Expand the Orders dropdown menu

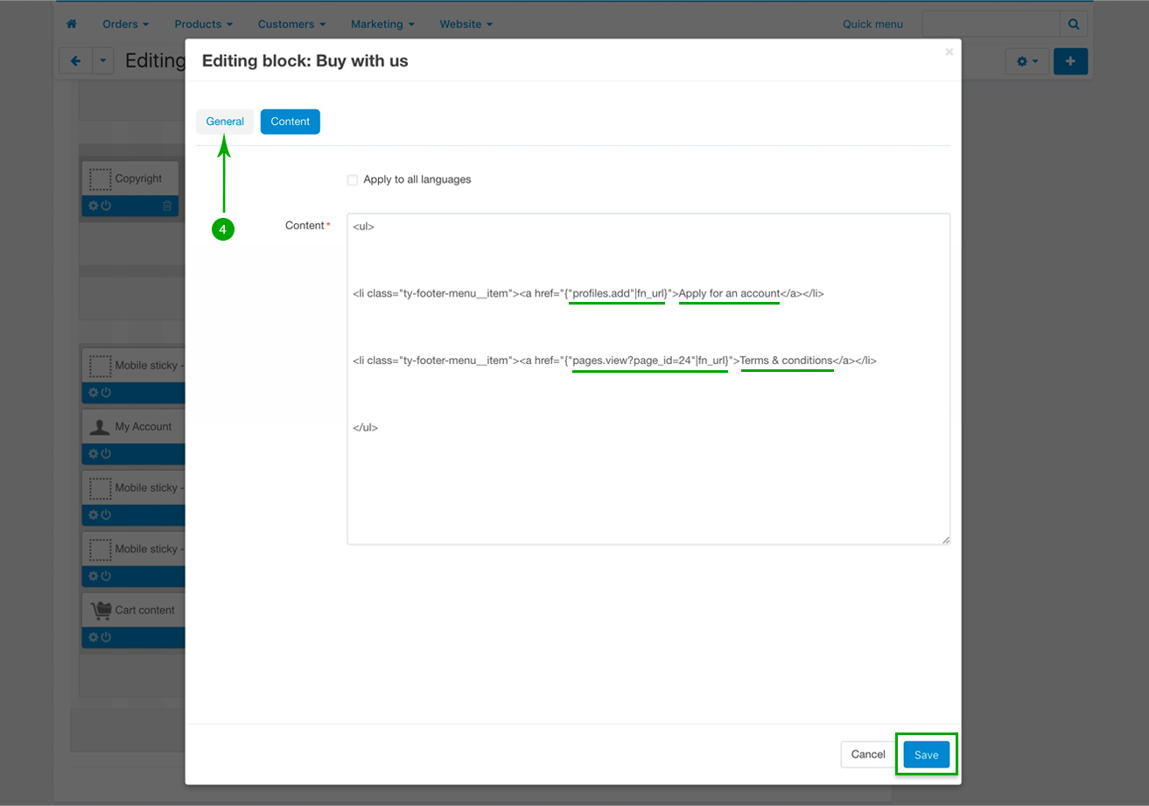(x=125, y=24)
